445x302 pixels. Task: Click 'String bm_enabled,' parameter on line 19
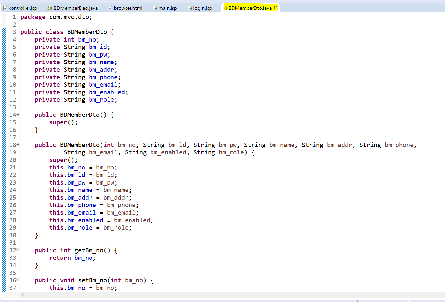[157, 152]
